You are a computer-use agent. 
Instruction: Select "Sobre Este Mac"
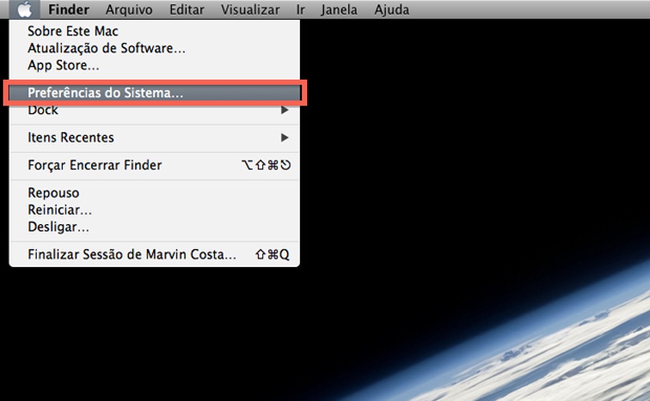tap(72, 30)
